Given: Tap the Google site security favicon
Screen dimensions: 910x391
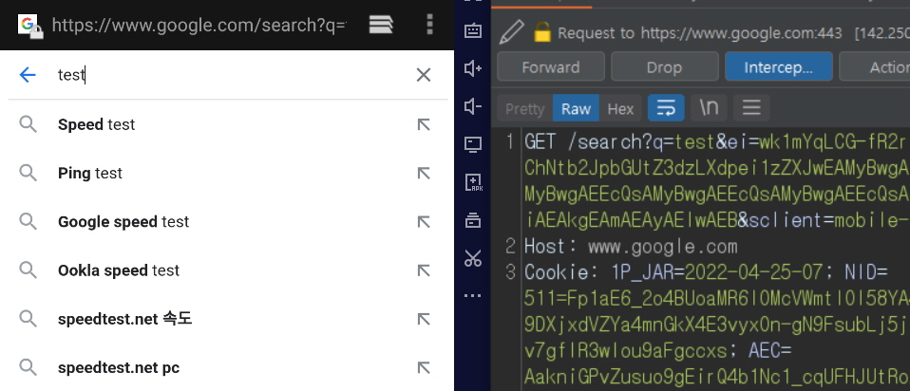Looking at the screenshot, I should coord(30,27).
